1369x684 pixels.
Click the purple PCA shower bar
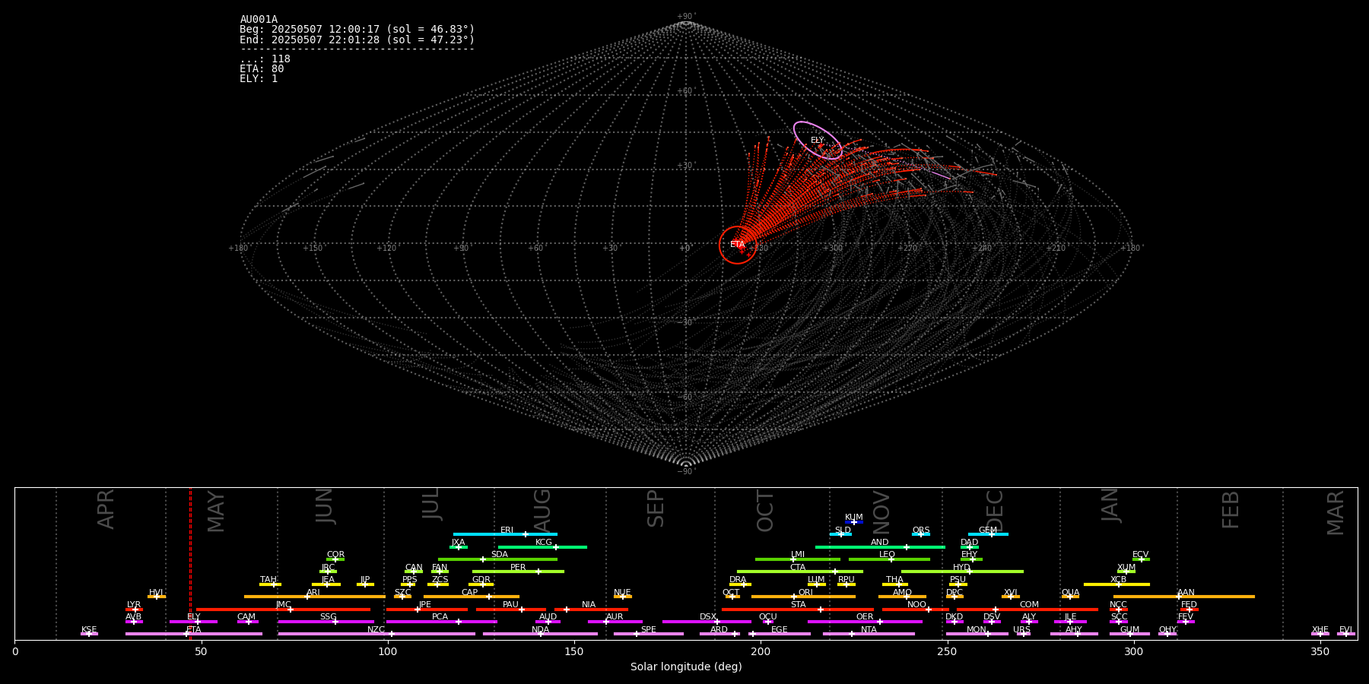pyautogui.click(x=442, y=622)
